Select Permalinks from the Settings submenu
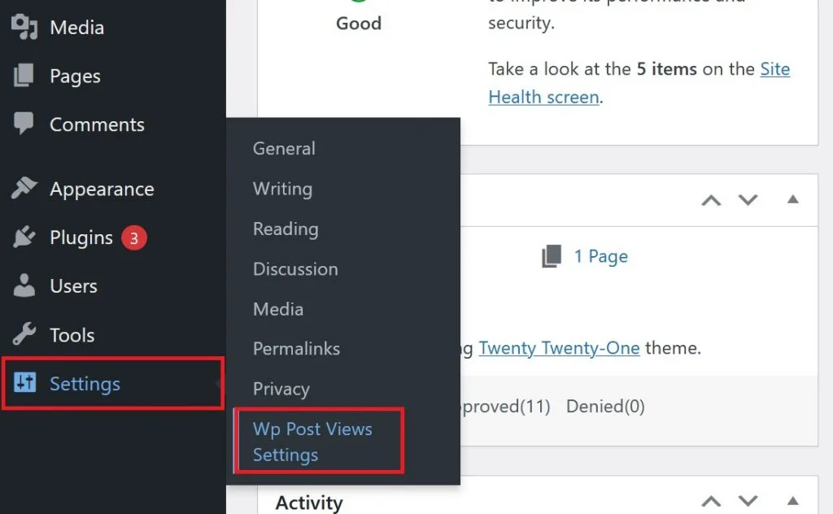The image size is (833, 514). click(296, 348)
